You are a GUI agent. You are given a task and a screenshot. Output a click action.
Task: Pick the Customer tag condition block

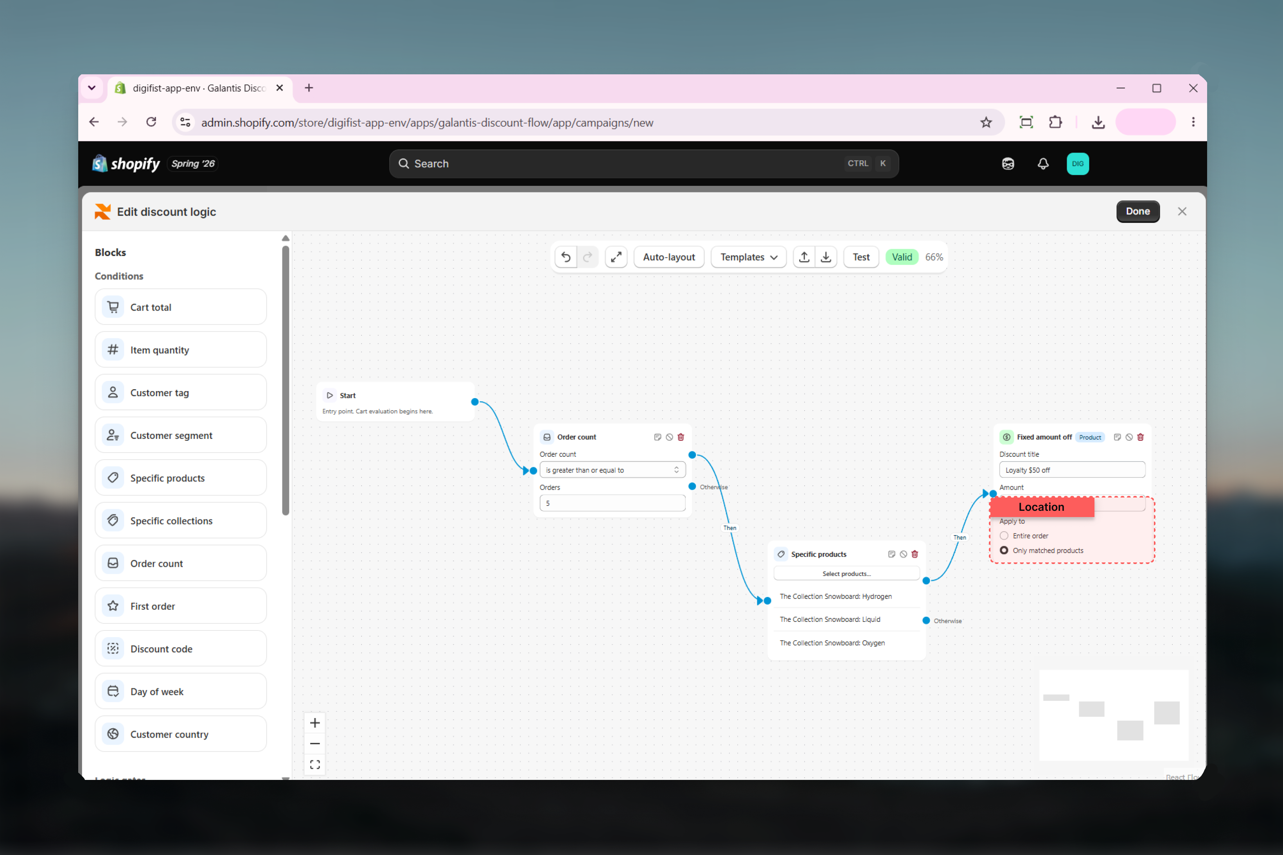click(180, 392)
